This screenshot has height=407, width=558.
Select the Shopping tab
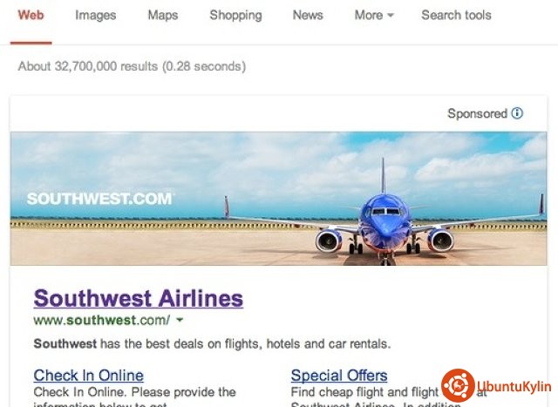pos(235,16)
